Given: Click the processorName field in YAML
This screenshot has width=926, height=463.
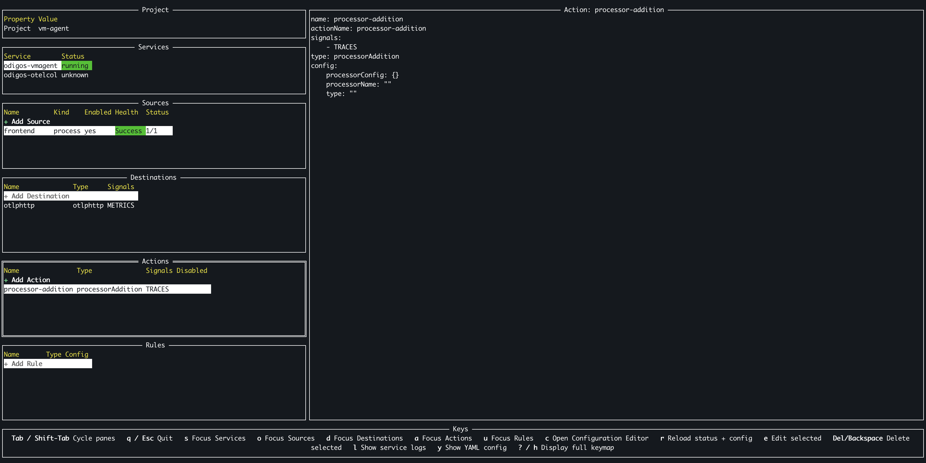Looking at the screenshot, I should coord(352,84).
